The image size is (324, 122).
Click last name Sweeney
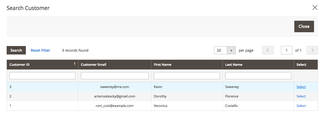232,87
